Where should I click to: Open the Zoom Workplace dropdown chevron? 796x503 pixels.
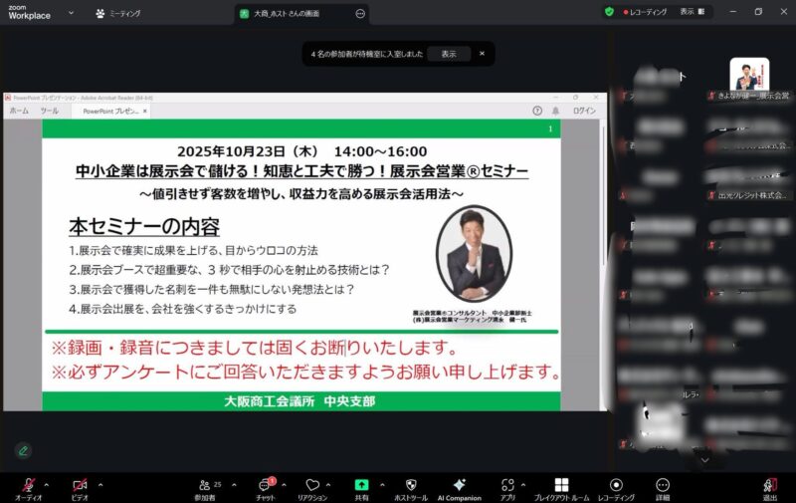(x=71, y=13)
